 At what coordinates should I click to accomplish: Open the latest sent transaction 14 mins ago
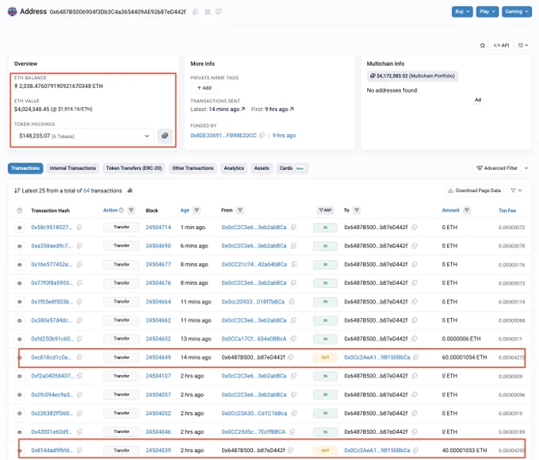click(227, 109)
